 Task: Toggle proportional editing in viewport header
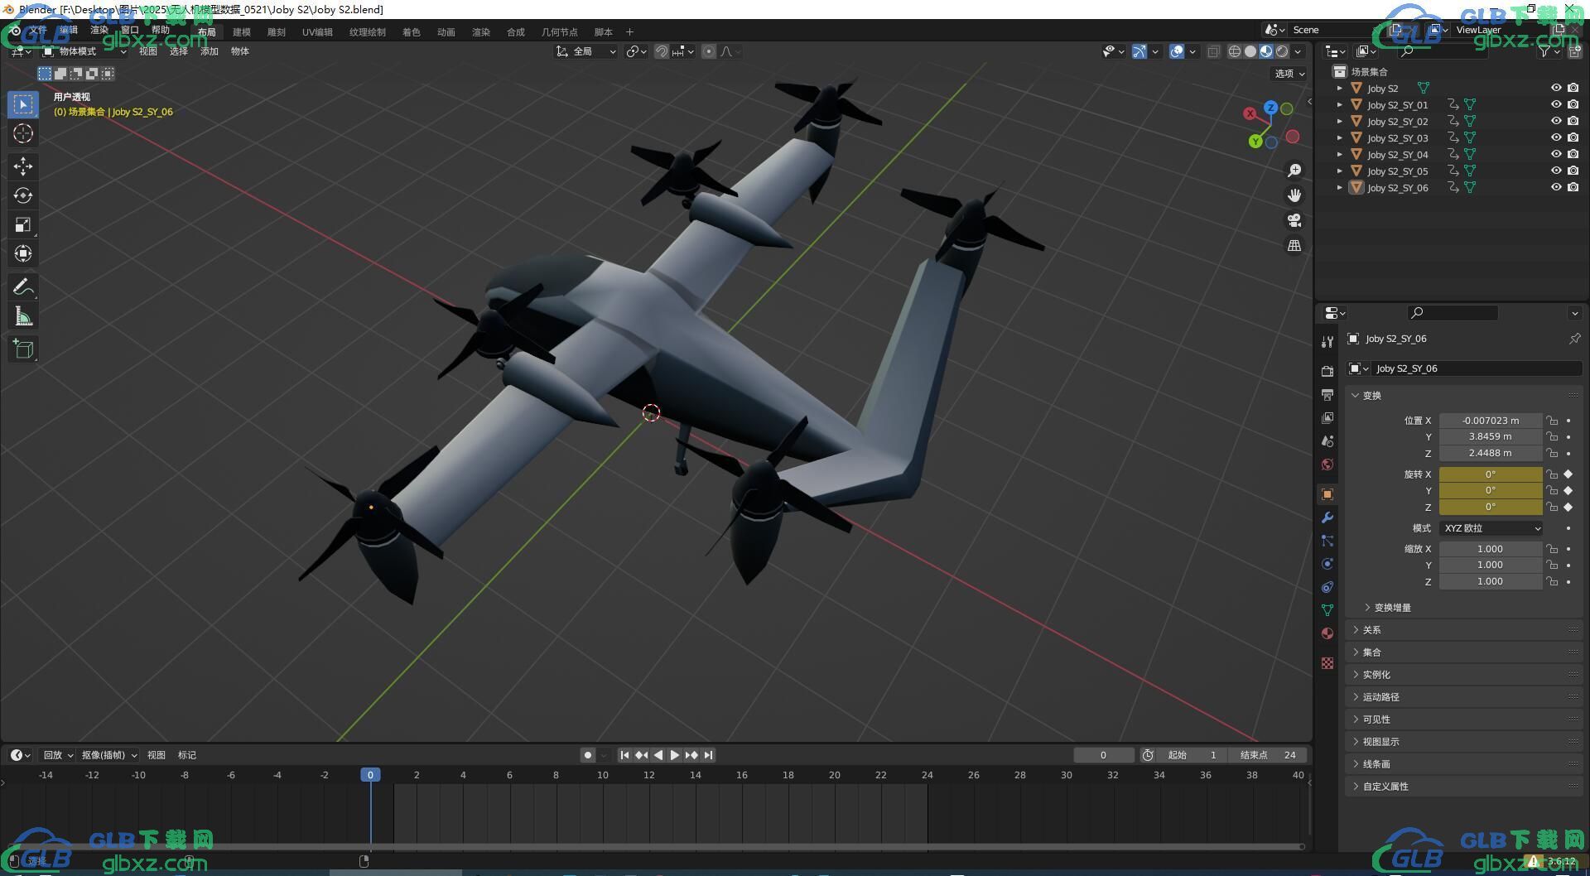pos(709,51)
